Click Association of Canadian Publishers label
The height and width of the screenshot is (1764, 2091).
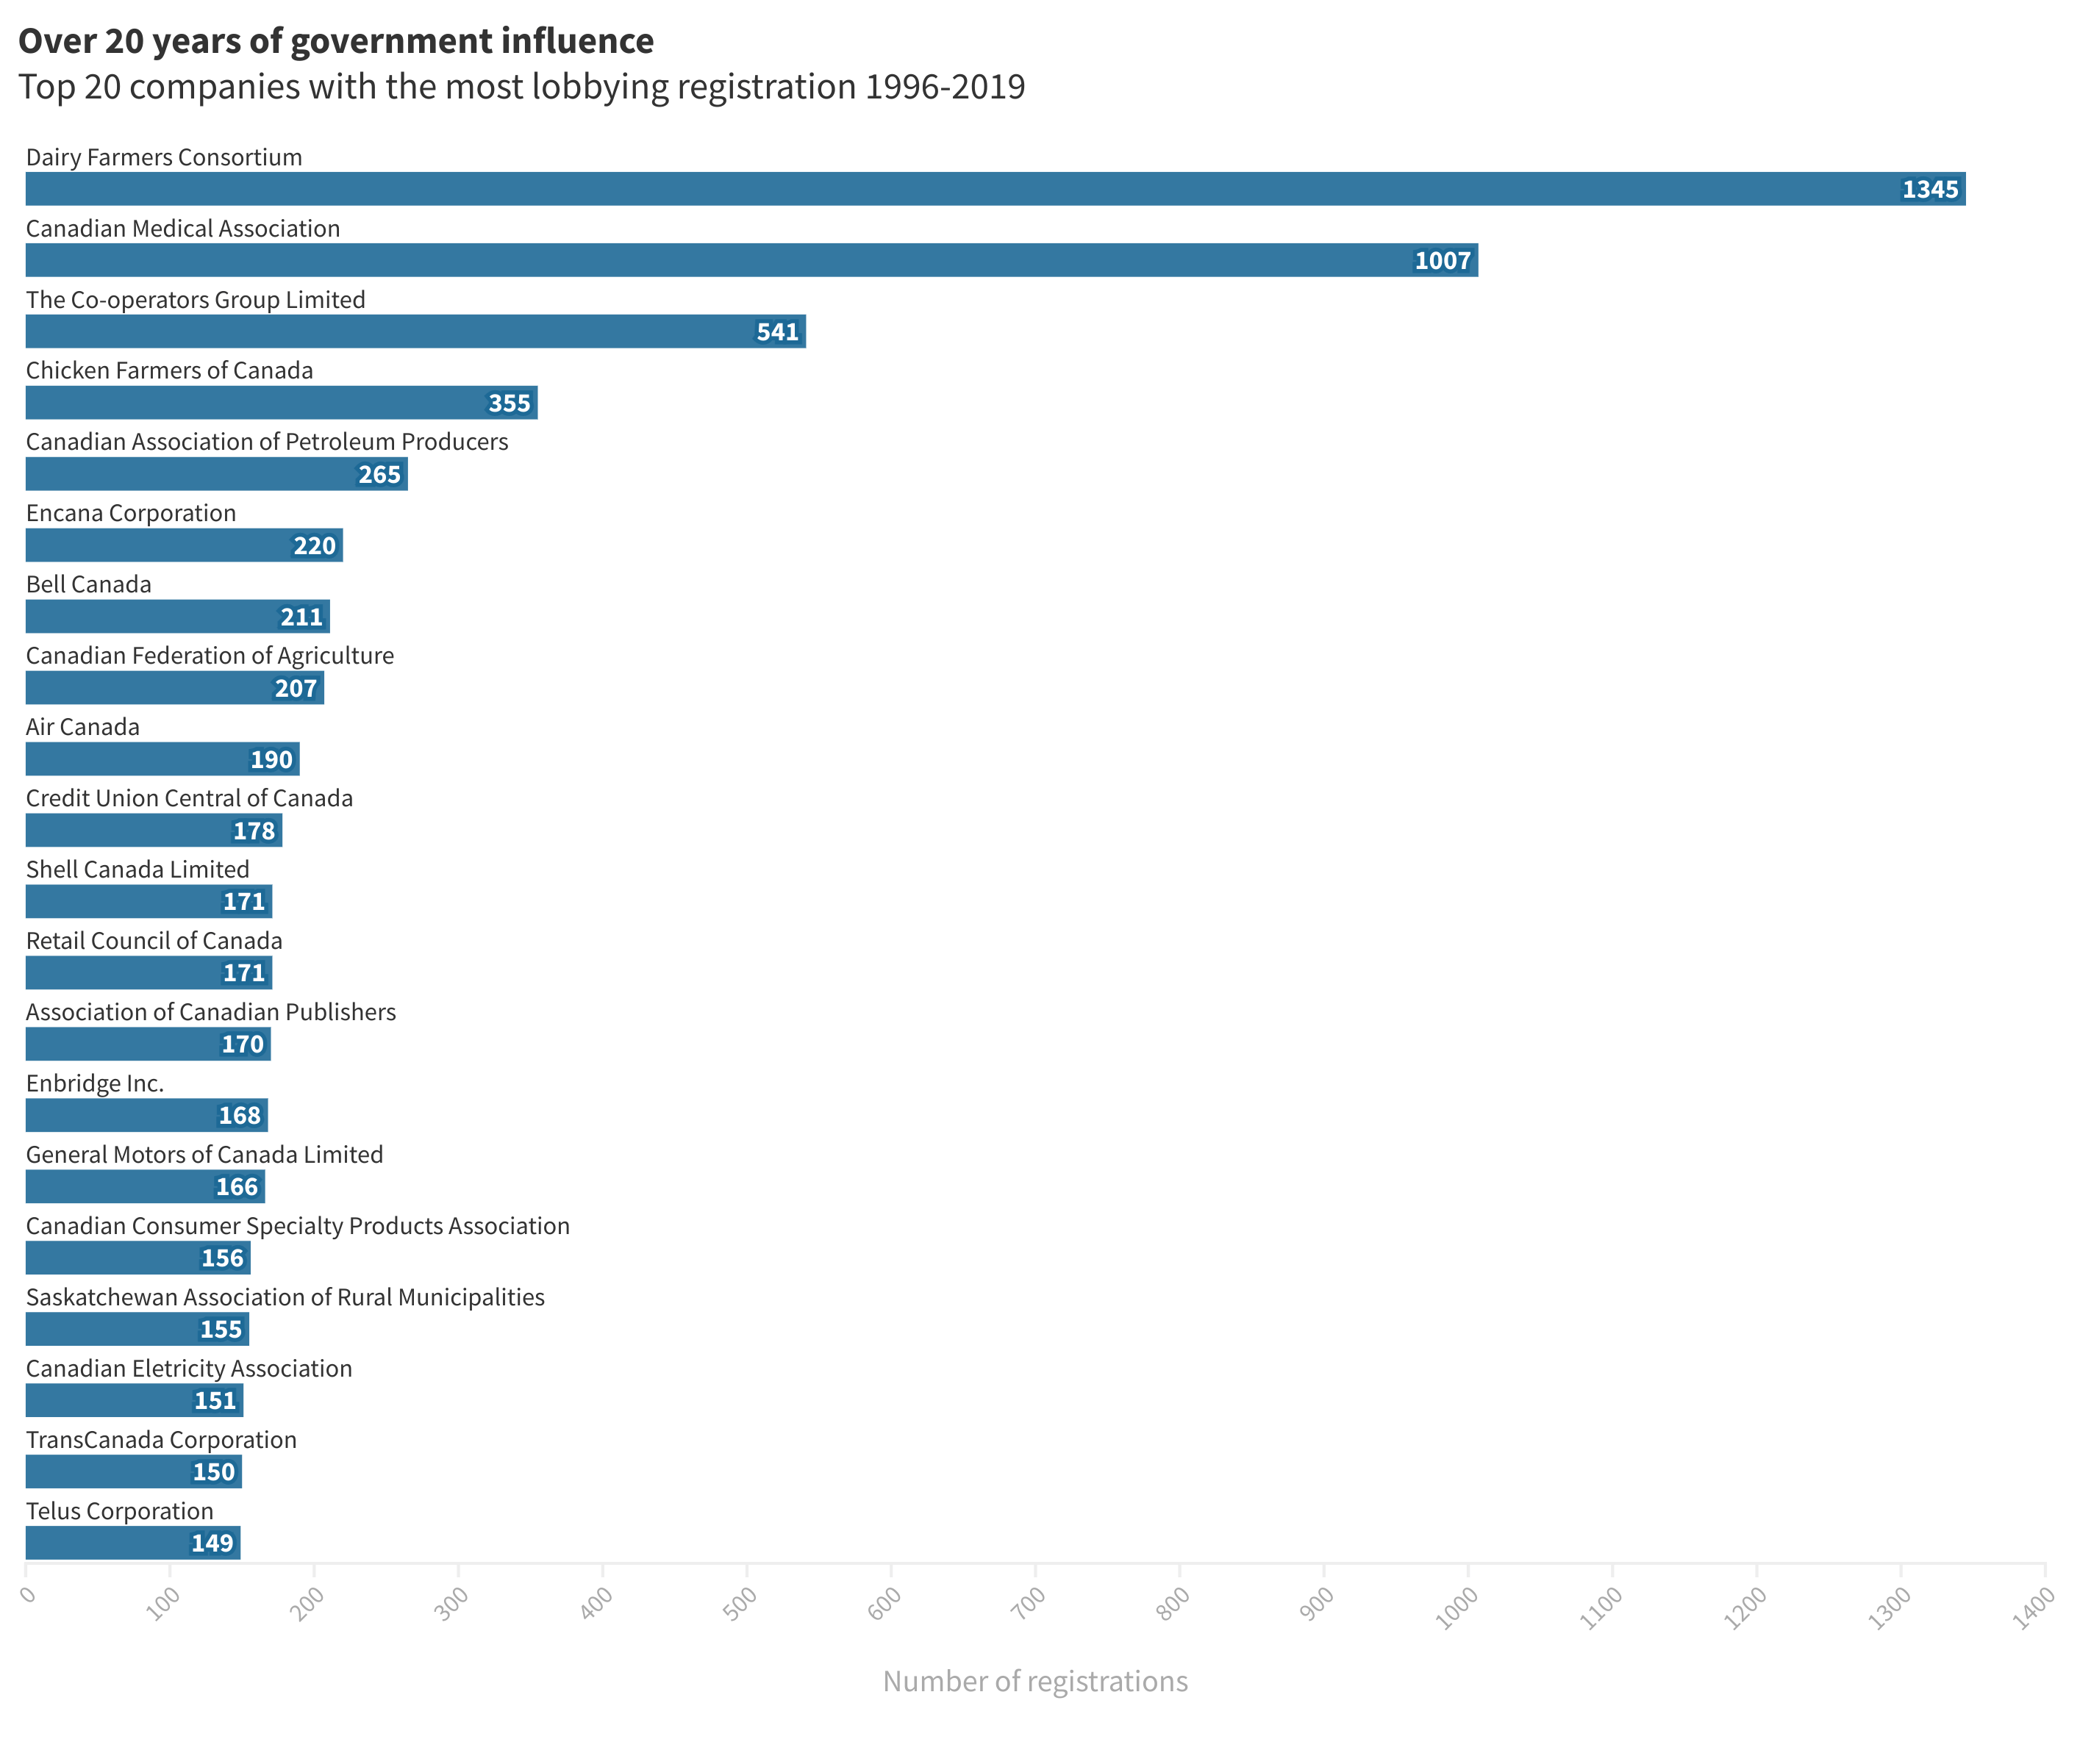[211, 1012]
